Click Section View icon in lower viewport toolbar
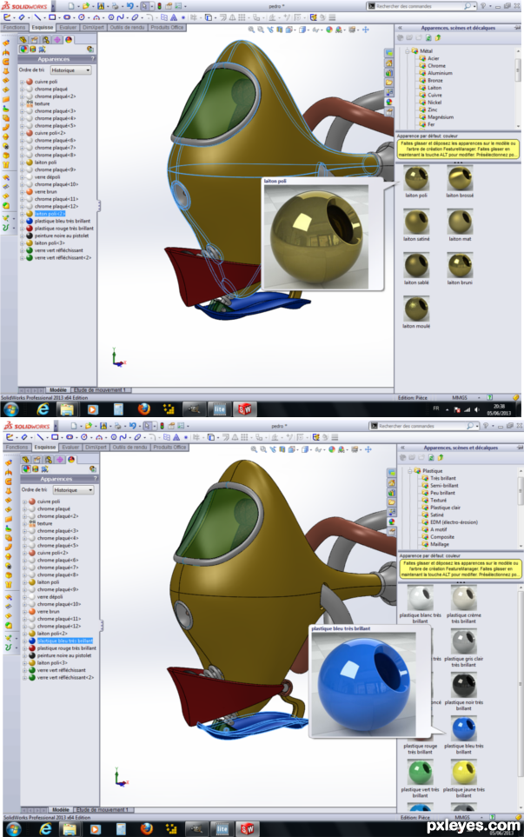524x837 pixels. coord(282,449)
